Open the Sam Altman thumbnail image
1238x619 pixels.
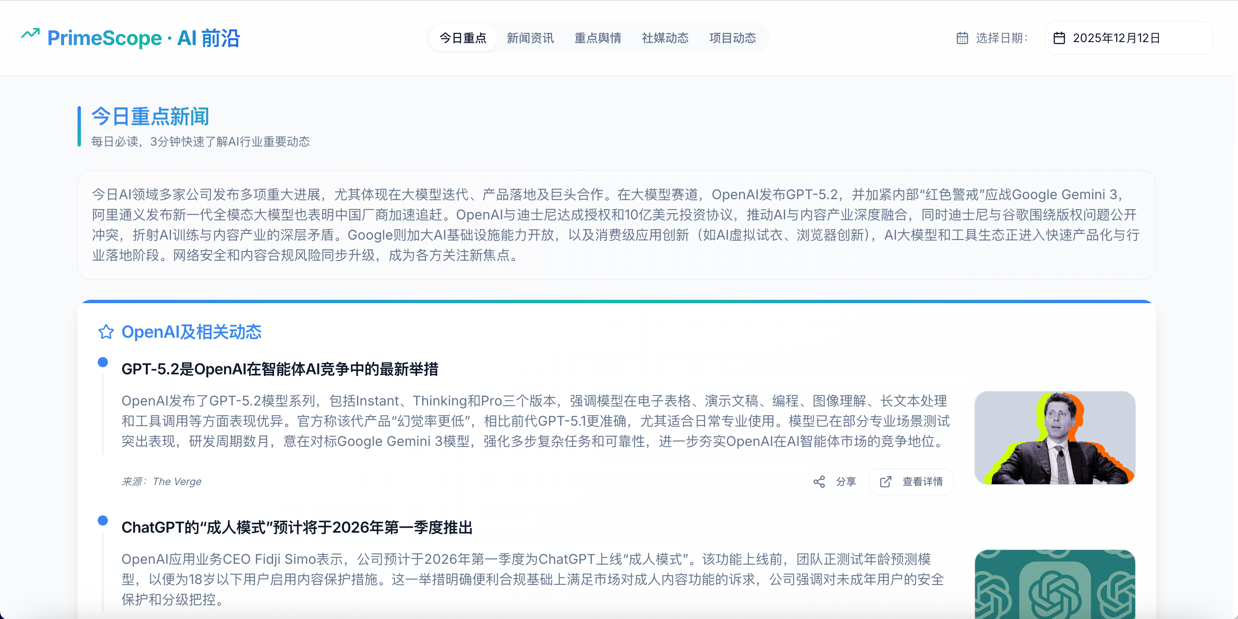(1055, 438)
